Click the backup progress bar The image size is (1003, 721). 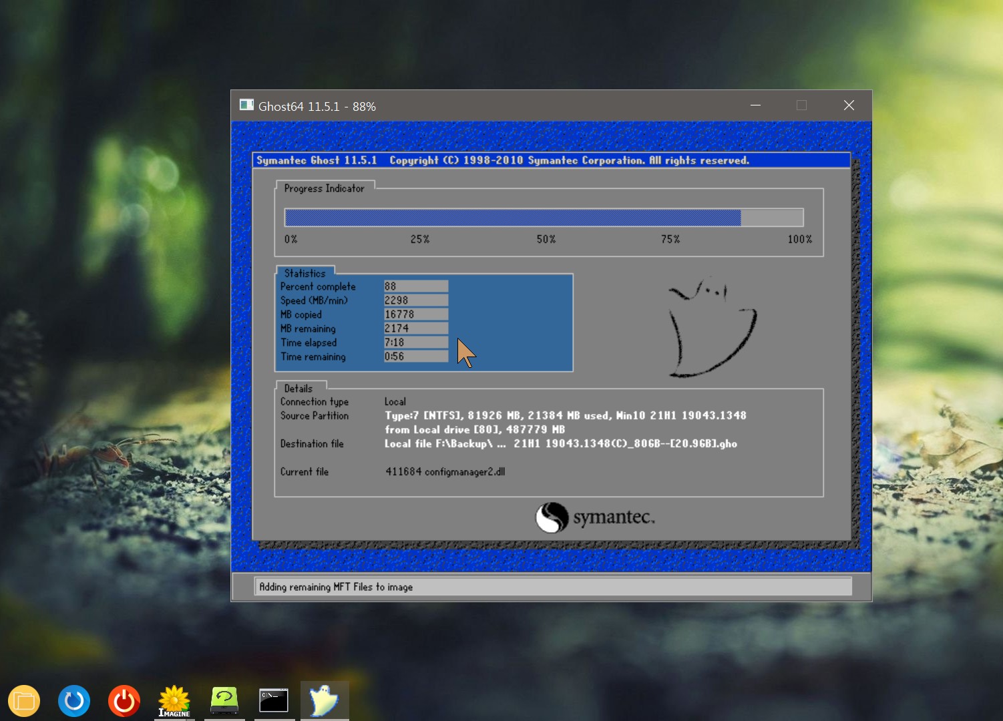544,218
